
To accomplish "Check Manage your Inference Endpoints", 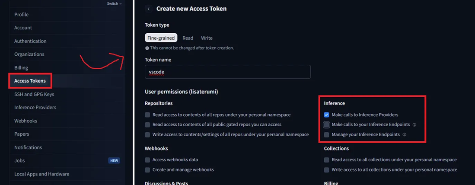I will 326,135.
